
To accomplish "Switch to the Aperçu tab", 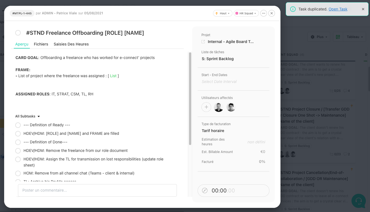I will coord(22,44).
